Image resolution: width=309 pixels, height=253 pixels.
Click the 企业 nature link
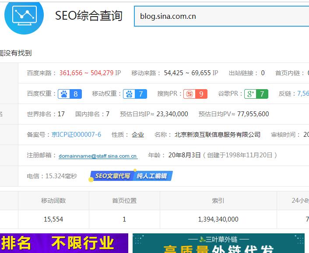click(x=138, y=135)
